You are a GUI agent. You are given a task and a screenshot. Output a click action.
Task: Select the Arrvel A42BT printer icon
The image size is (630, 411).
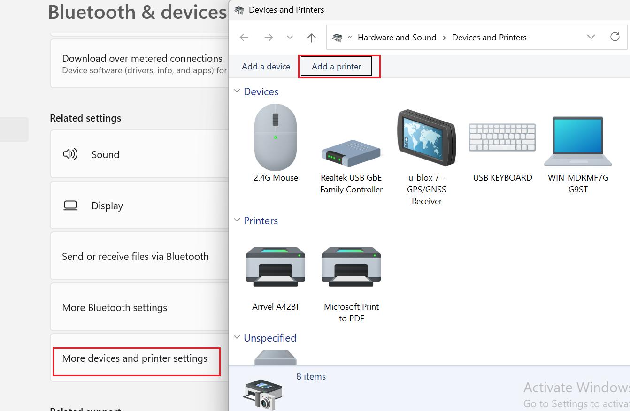click(x=276, y=266)
